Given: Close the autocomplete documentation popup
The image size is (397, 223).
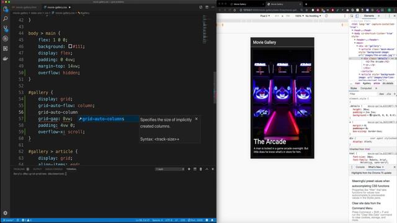Looking at the screenshot, I should (x=197, y=119).
